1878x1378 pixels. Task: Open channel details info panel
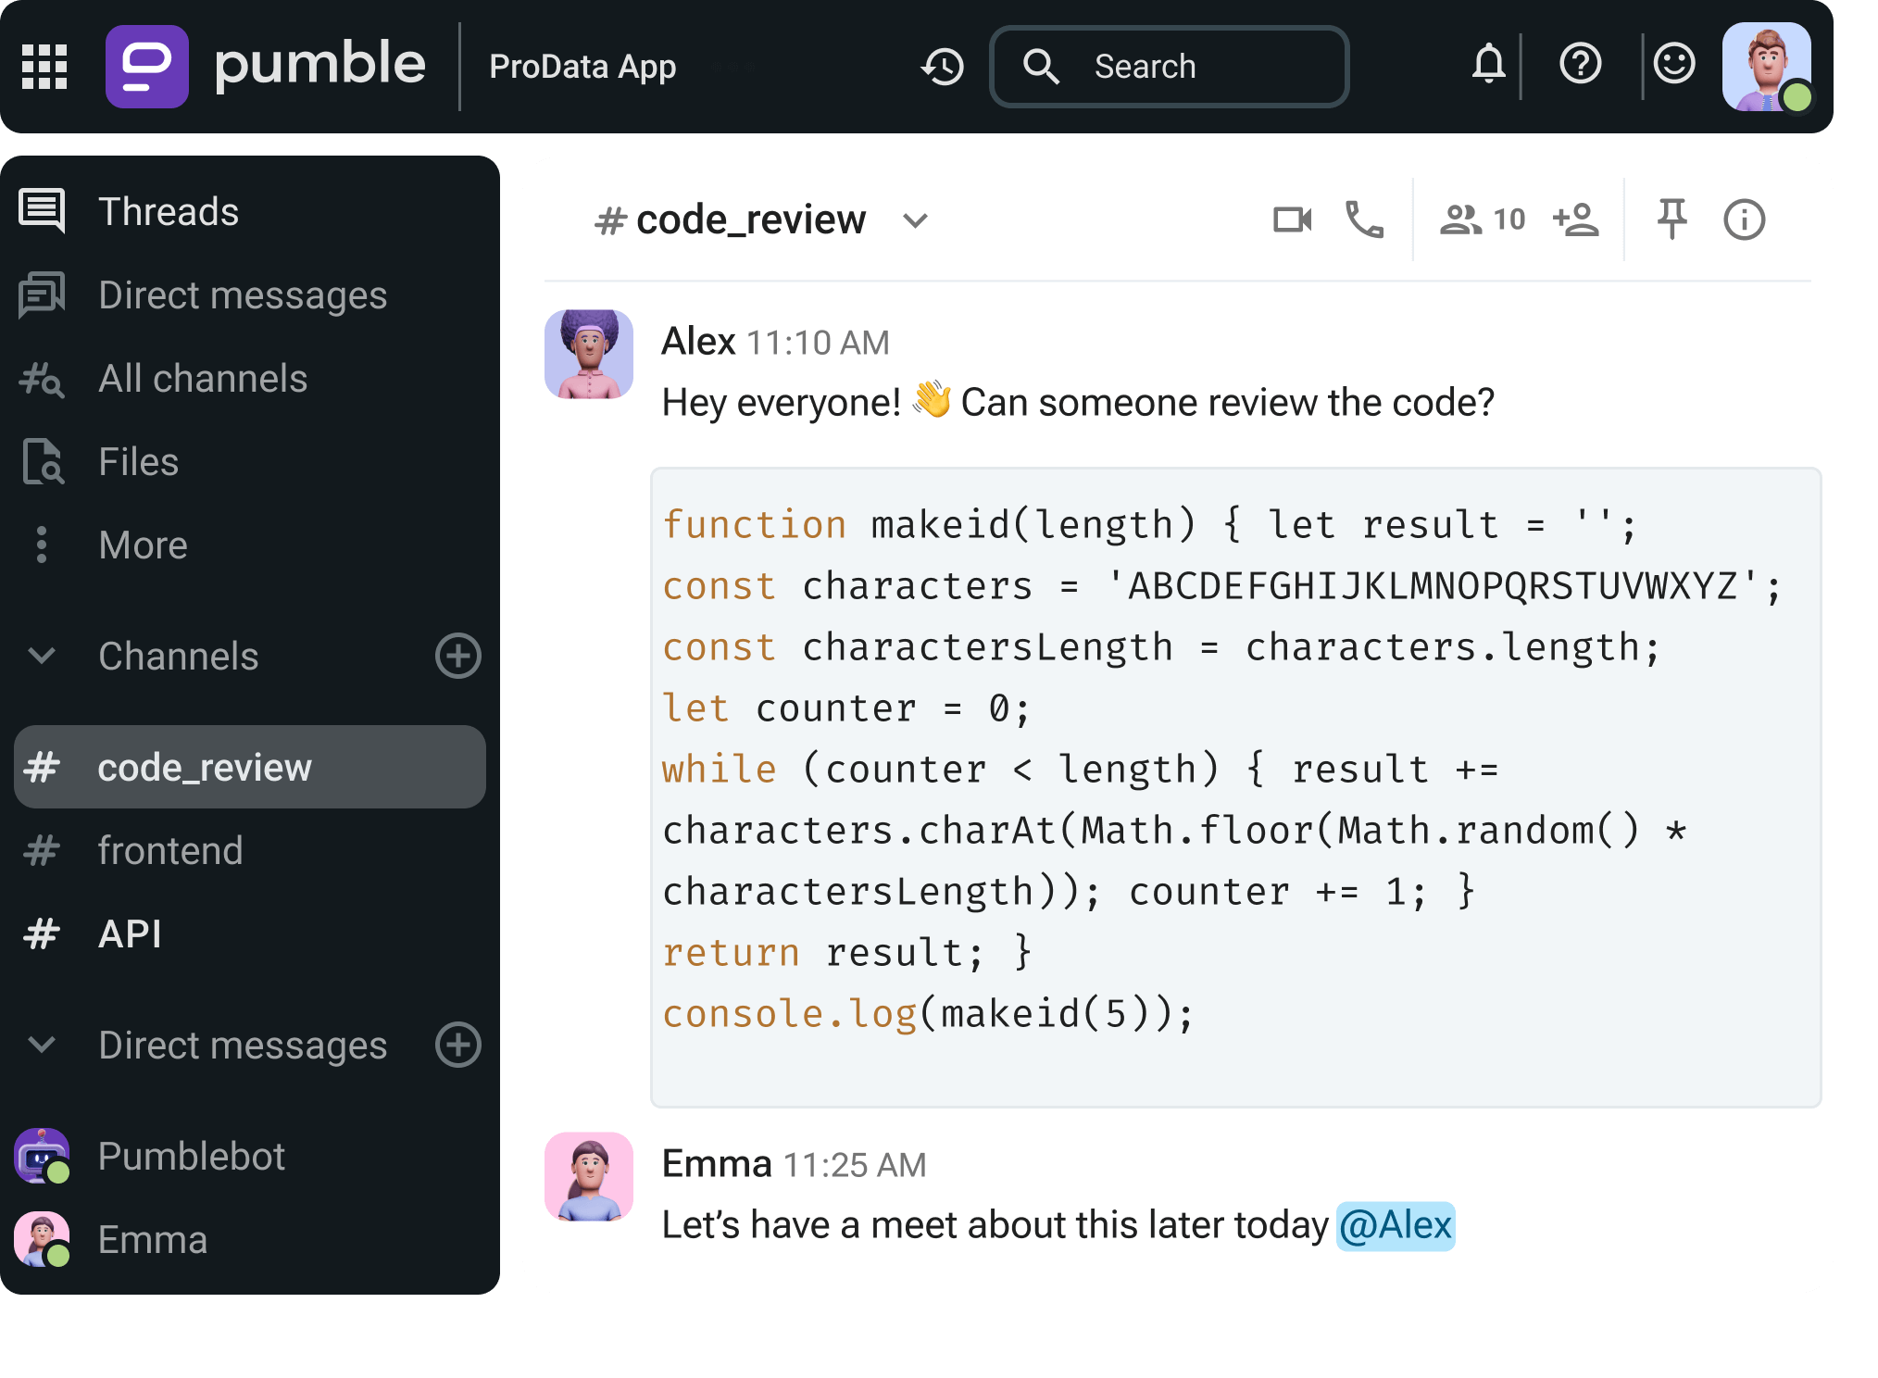click(1745, 219)
